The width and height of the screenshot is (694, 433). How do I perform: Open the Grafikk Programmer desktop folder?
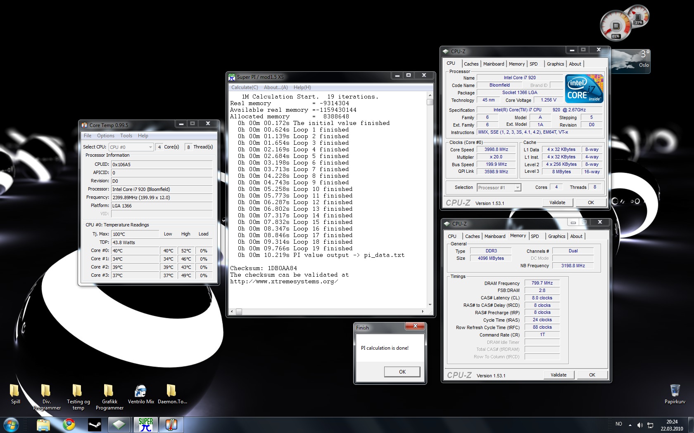[109, 397]
